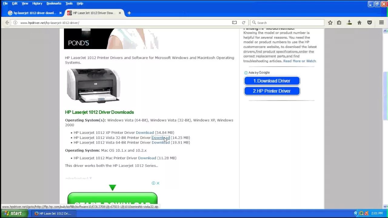Click the HP LaserJet 1012 printer image

click(93, 86)
